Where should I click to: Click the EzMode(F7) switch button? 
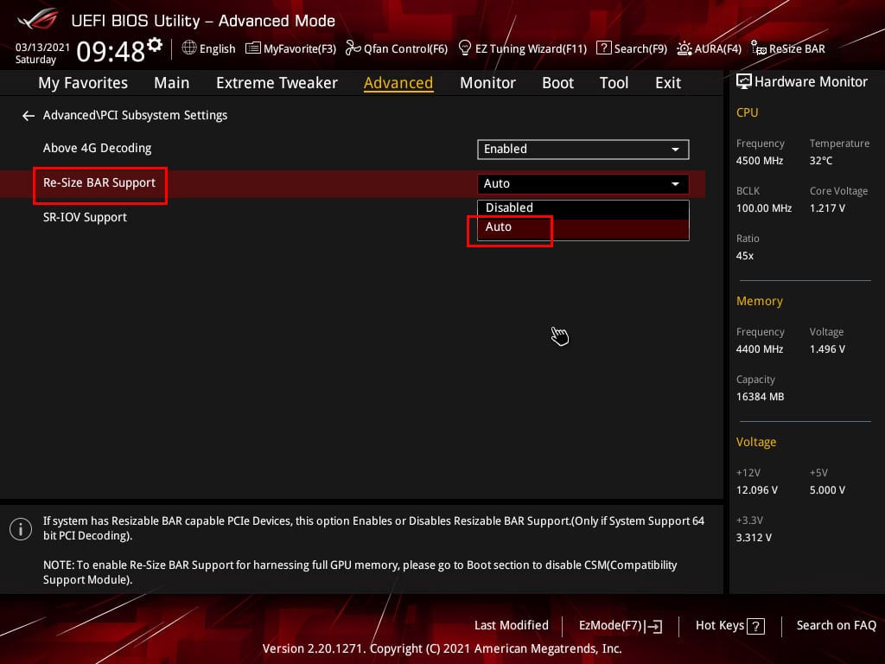[x=621, y=626]
